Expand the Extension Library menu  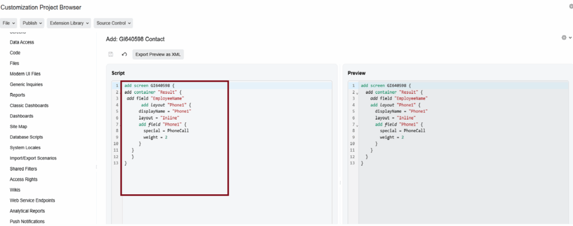coord(68,23)
